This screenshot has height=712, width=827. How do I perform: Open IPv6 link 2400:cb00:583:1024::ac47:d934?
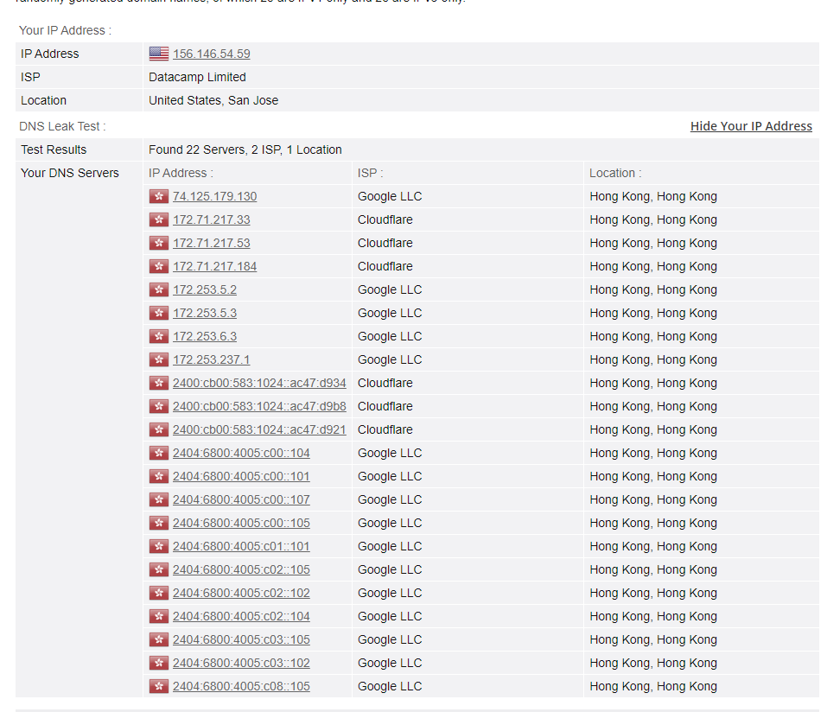click(x=259, y=383)
